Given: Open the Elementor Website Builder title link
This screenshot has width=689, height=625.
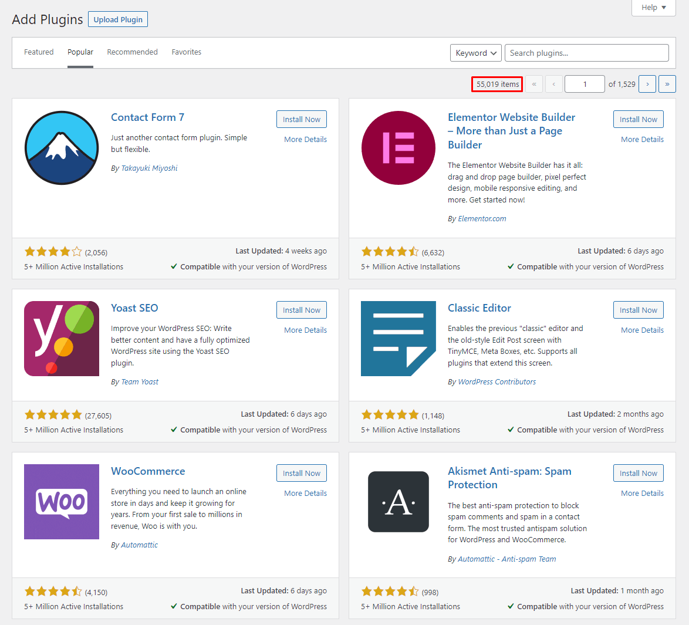Looking at the screenshot, I should [x=512, y=131].
